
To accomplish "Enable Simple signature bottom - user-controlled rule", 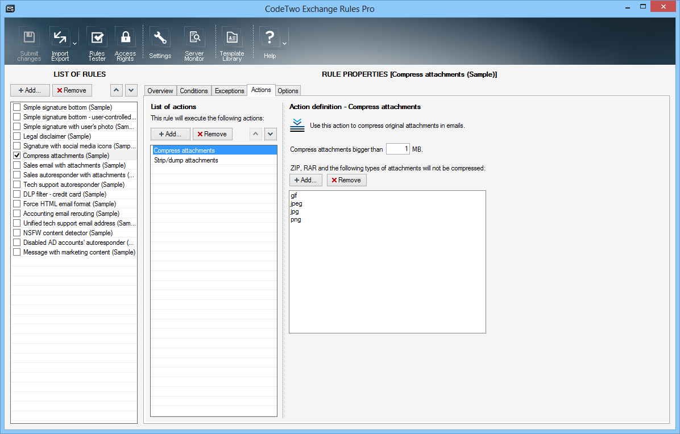I will click(x=17, y=116).
